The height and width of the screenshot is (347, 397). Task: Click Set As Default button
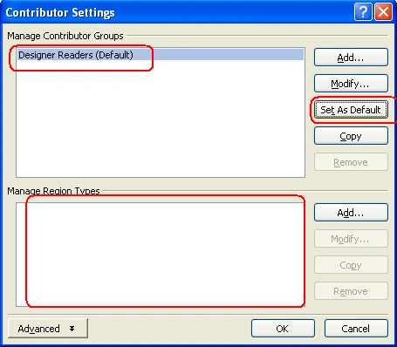coord(351,110)
